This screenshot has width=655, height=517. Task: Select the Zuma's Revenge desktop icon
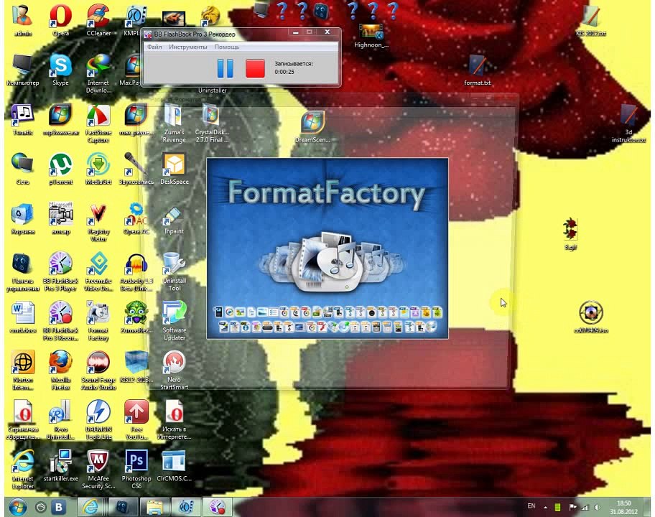pyautogui.click(x=175, y=124)
